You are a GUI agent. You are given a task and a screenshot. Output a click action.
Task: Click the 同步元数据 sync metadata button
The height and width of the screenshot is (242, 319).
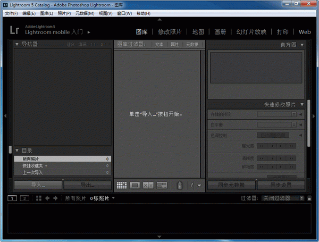pos(231,185)
